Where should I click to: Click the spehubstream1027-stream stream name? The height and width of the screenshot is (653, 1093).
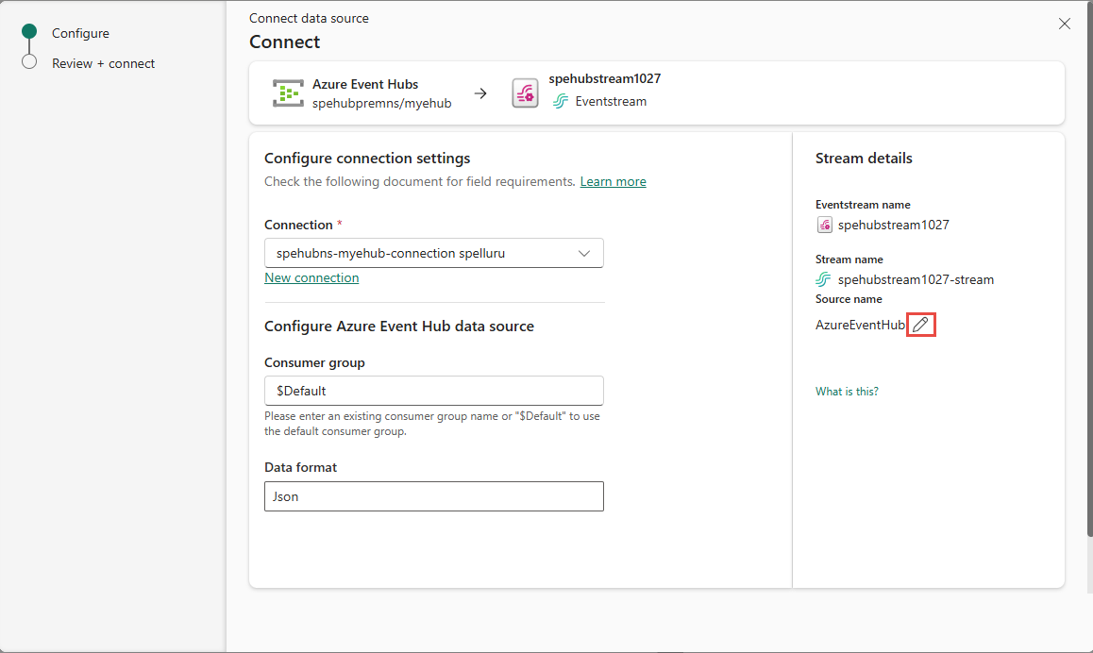click(916, 279)
